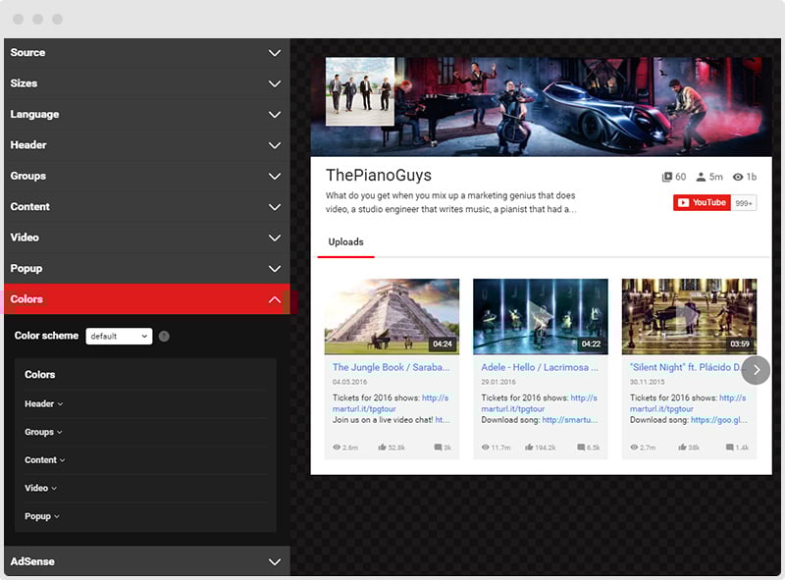Expand Popup color options in Colors panel
The width and height of the screenshot is (785, 580).
pos(42,516)
